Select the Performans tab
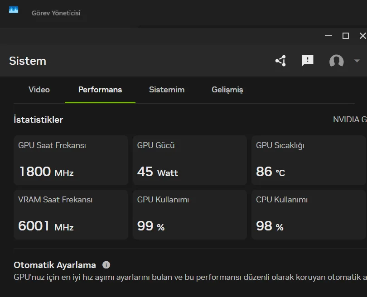This screenshot has height=297, width=367. pos(100,90)
